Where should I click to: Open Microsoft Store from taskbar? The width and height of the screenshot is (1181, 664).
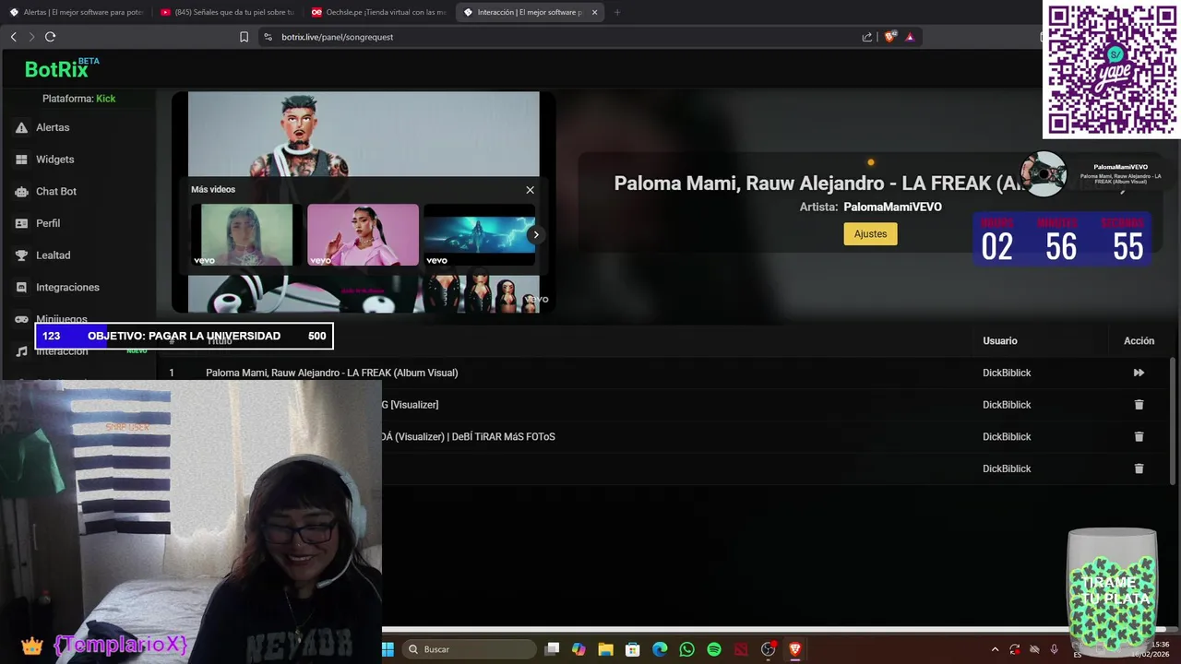[x=632, y=649]
